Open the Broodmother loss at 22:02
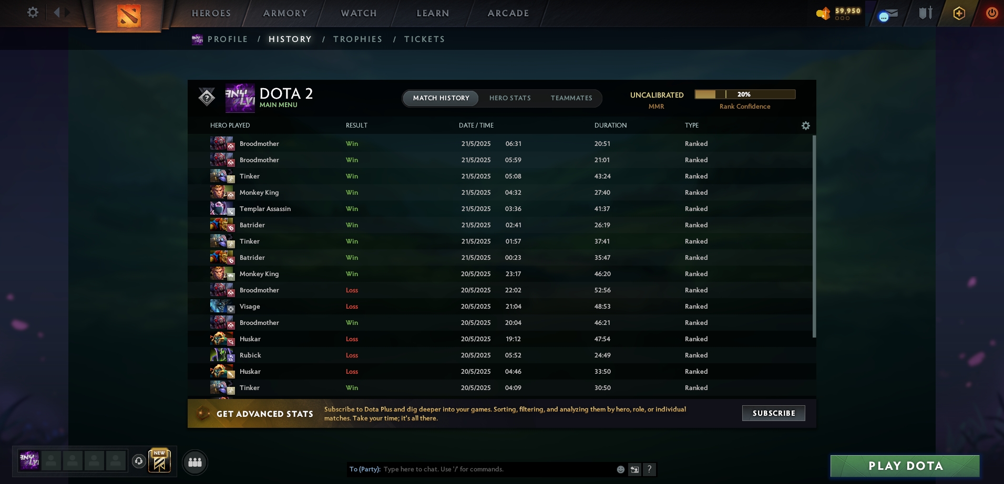The image size is (1004, 484). coord(500,290)
